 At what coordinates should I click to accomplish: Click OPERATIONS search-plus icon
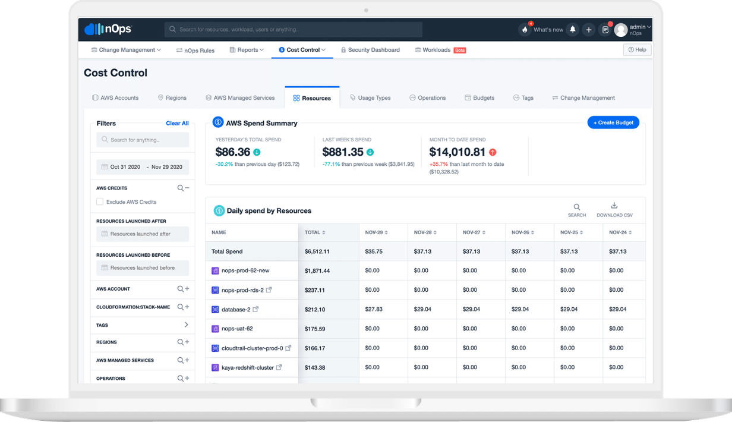click(183, 378)
